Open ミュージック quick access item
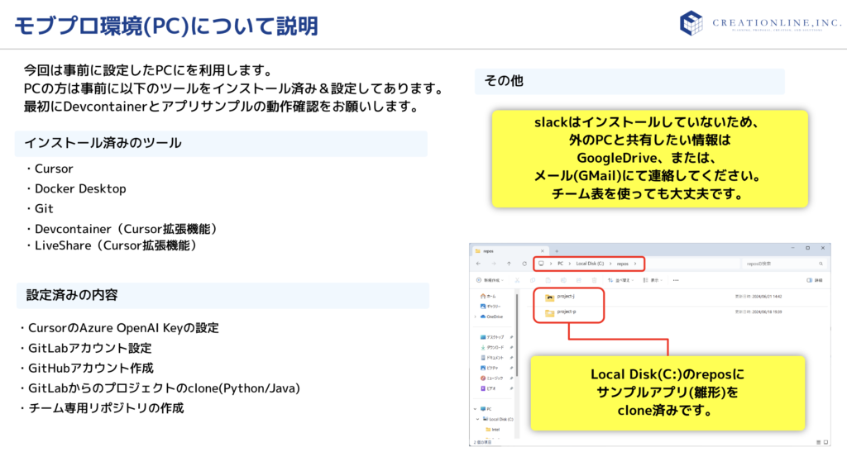 [492, 378]
